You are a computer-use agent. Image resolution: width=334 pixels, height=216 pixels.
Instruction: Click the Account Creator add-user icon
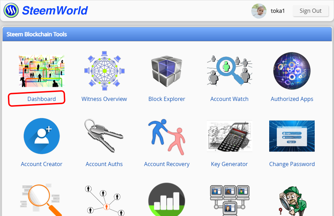pos(42,136)
